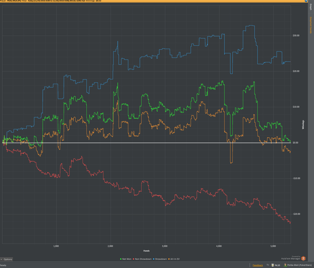Viewport: 314px width, 268px height.
Task: Switch to the Graphed Hands tab
Action: pos(310,25)
